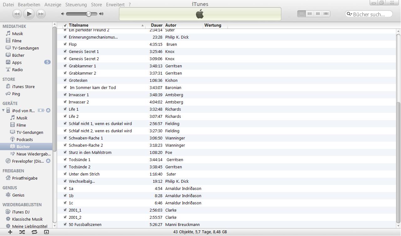The image size is (401, 236).
Task: Mute via the low volume speaker icon
Action: pyautogui.click(x=63, y=14)
